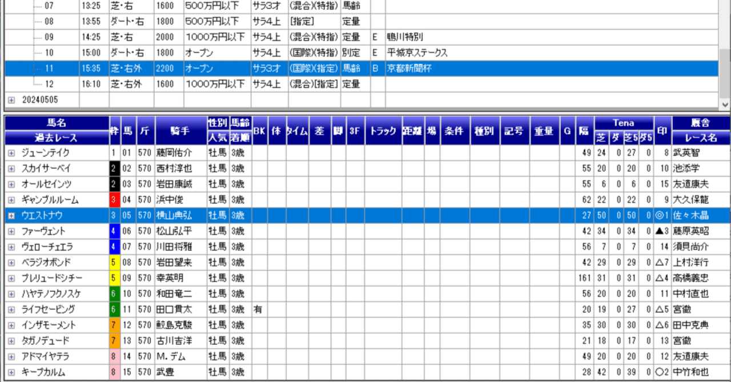Select race 10 平城京ステークス
This screenshot has width=731, height=382.
point(363,53)
